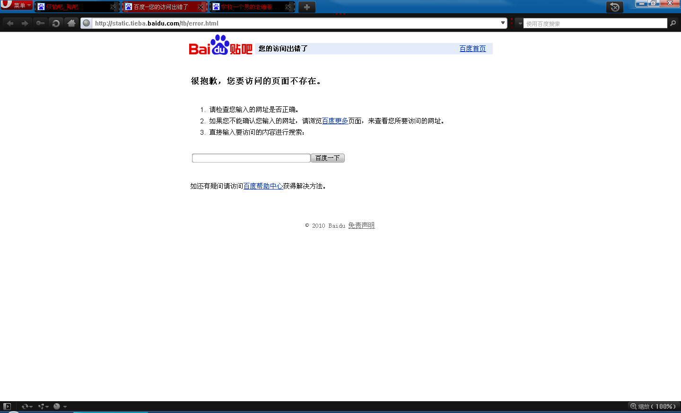Click the globe site info badge
This screenshot has height=413, width=681.
coord(87,23)
